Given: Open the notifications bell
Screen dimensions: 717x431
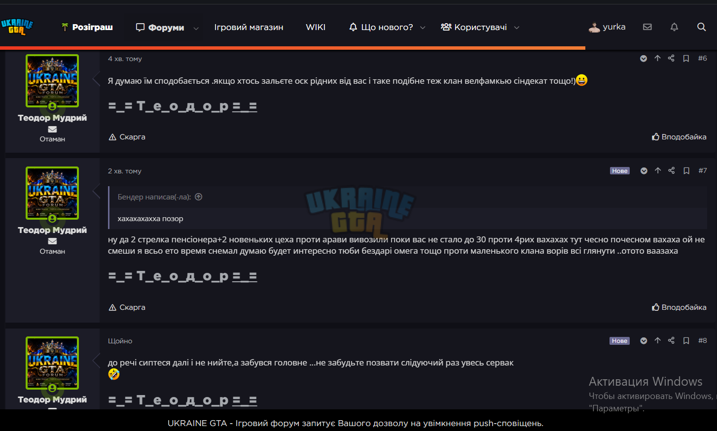Looking at the screenshot, I should (x=674, y=27).
